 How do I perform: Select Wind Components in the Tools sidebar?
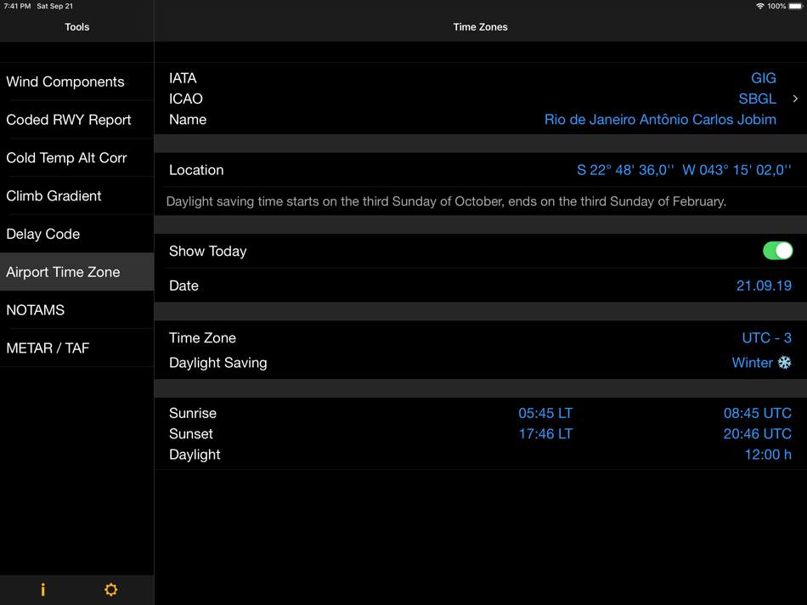pyautogui.click(x=65, y=82)
